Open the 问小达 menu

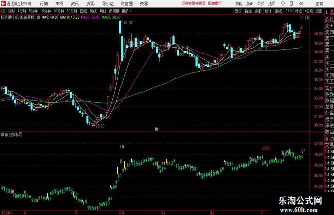point(107,4)
